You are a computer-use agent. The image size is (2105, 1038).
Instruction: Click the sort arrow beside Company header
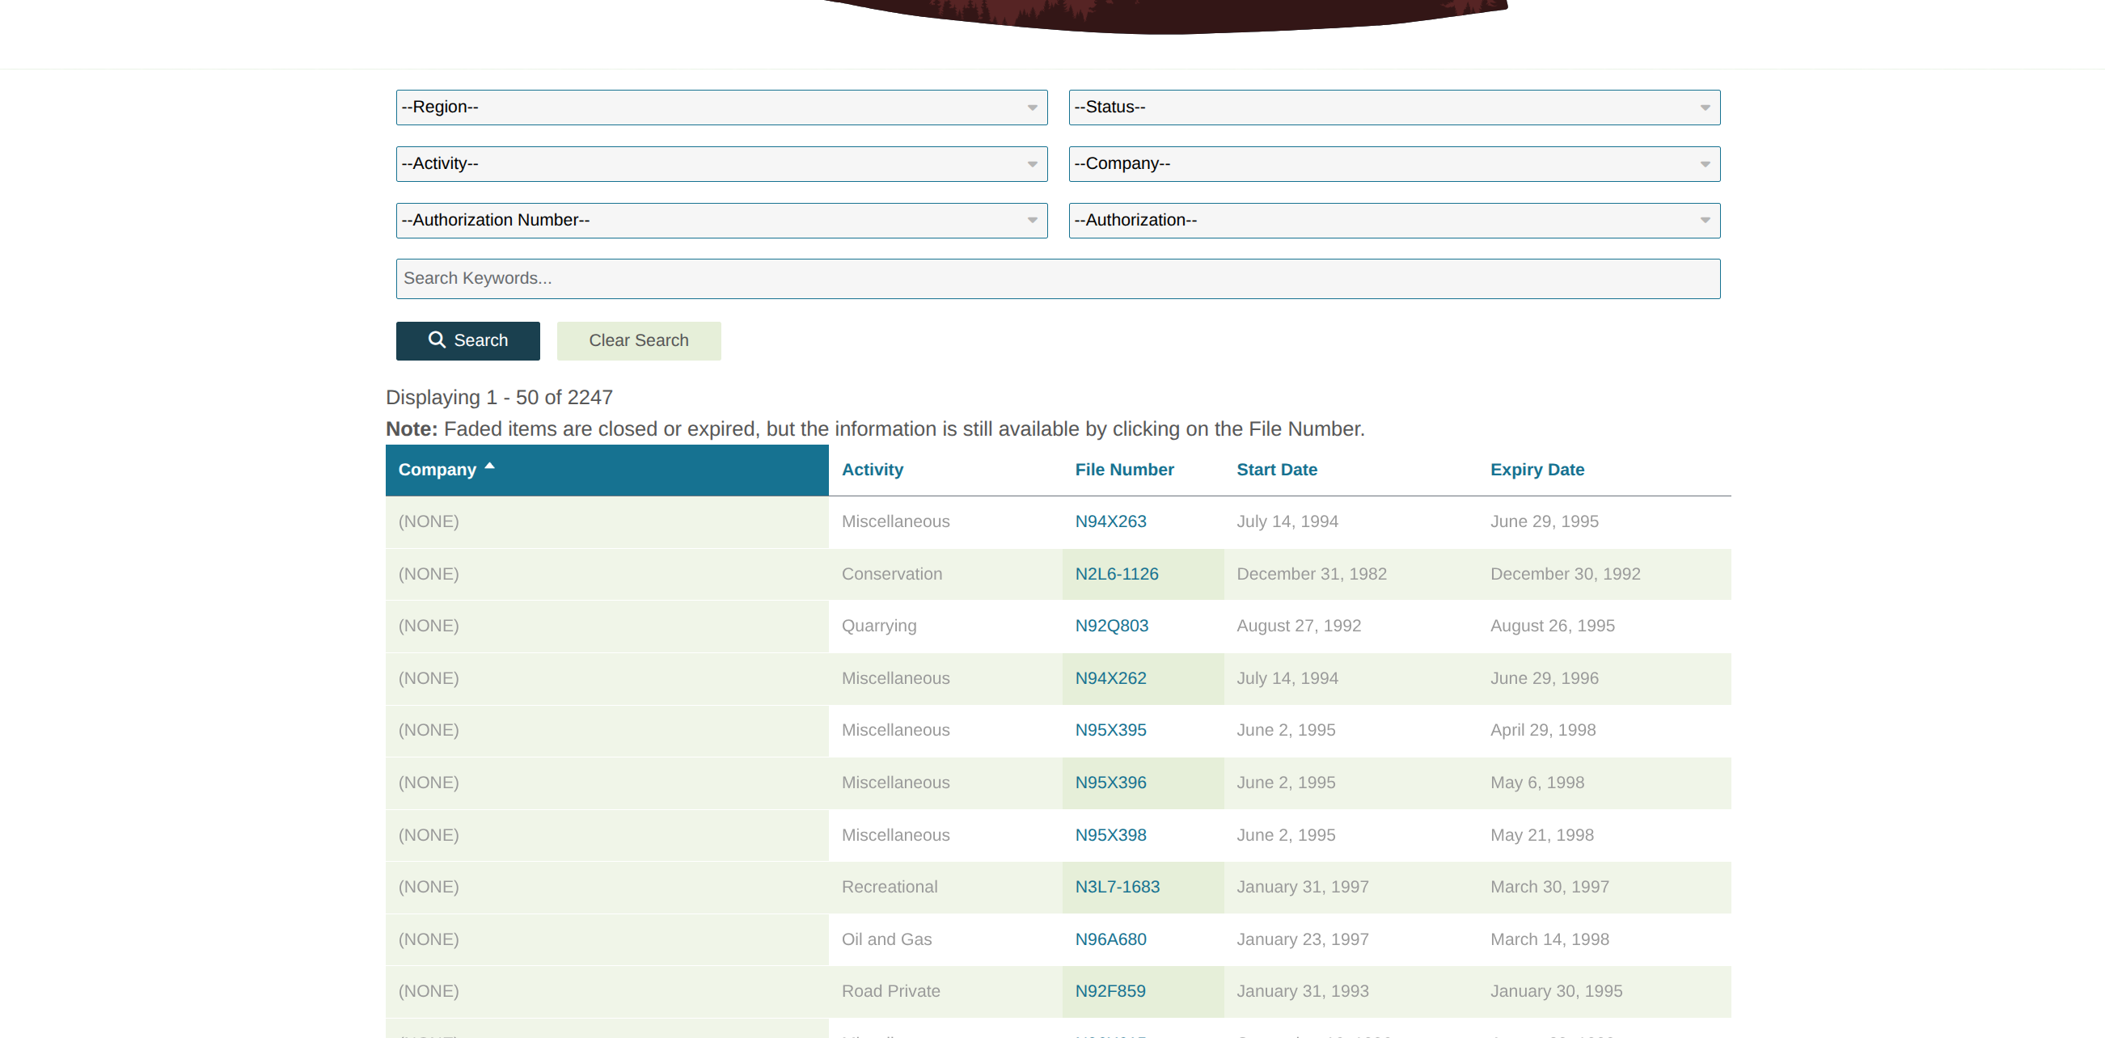coord(489,466)
